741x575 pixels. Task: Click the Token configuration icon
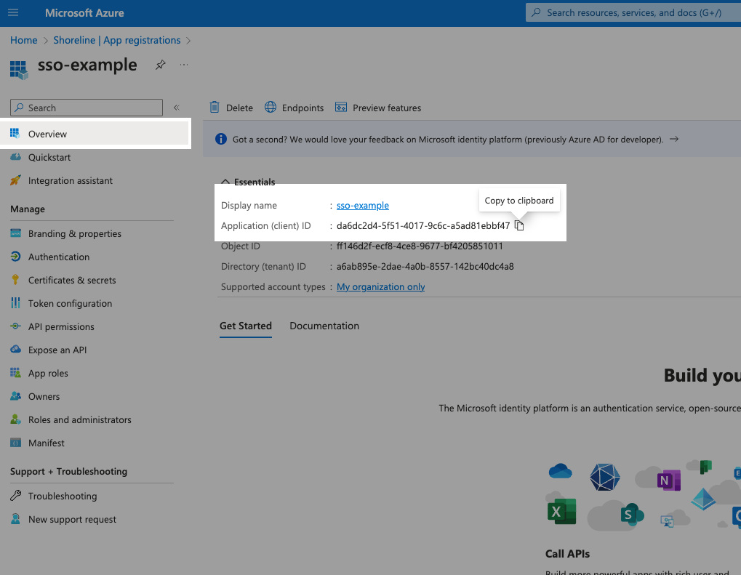(x=15, y=303)
